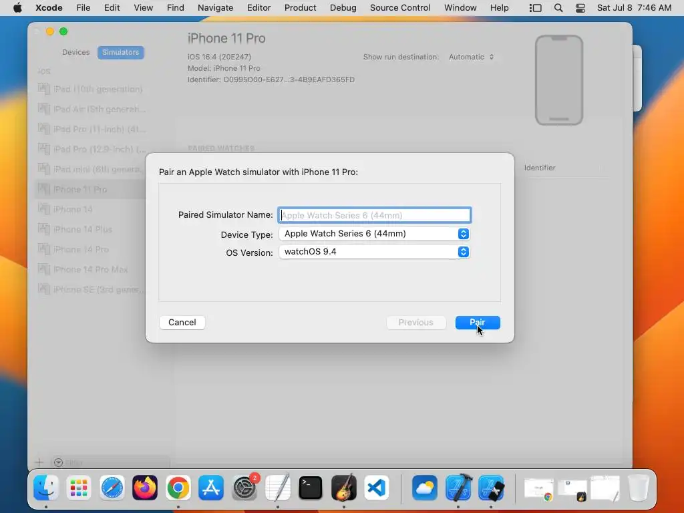Open GarageBand from the Dock

click(x=344, y=487)
